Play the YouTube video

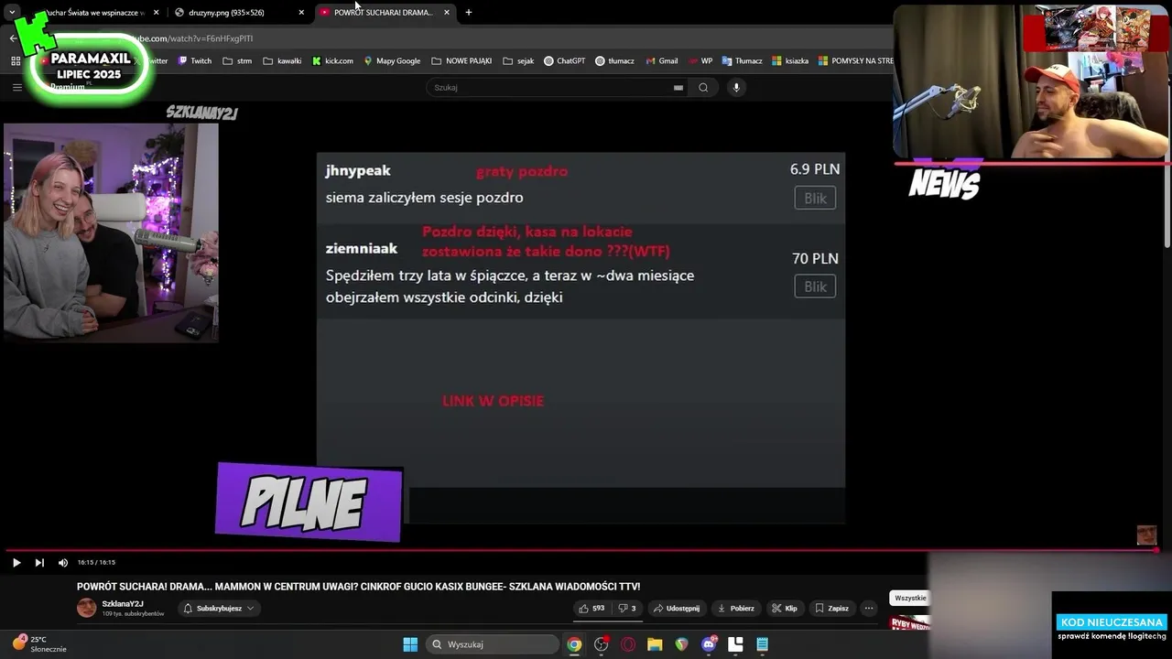click(16, 563)
